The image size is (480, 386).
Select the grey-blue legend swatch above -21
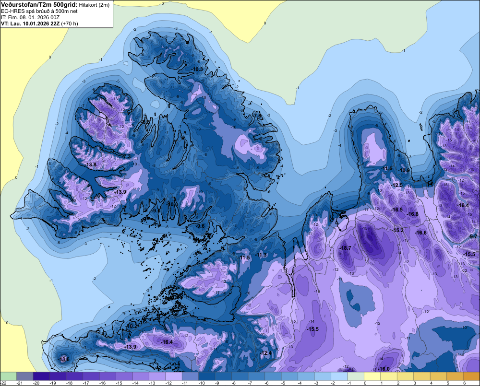coord(25,376)
